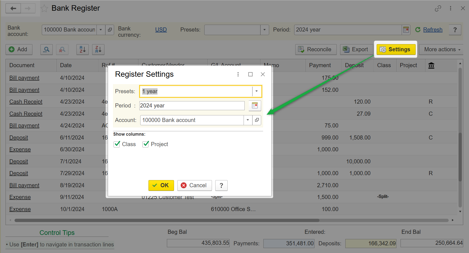Open Settings from the highlighted button
Image resolution: width=469 pixels, height=253 pixels.
396,50
